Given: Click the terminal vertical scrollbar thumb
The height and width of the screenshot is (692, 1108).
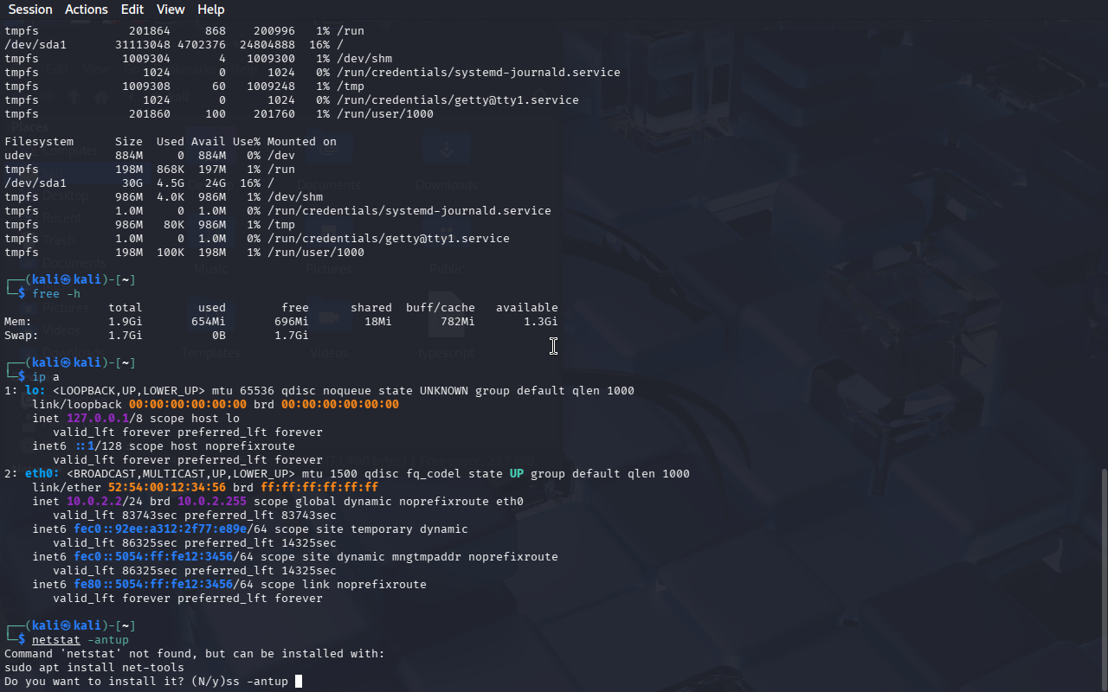Looking at the screenshot, I should [x=1103, y=578].
